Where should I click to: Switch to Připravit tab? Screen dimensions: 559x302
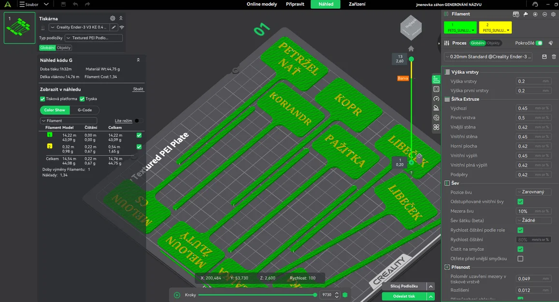point(295,4)
